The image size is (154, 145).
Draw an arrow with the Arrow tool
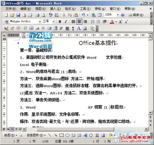pyautogui.click(x=56, y=135)
